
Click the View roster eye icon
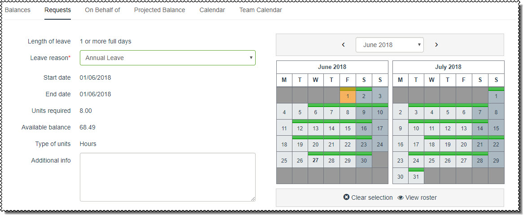(401, 198)
